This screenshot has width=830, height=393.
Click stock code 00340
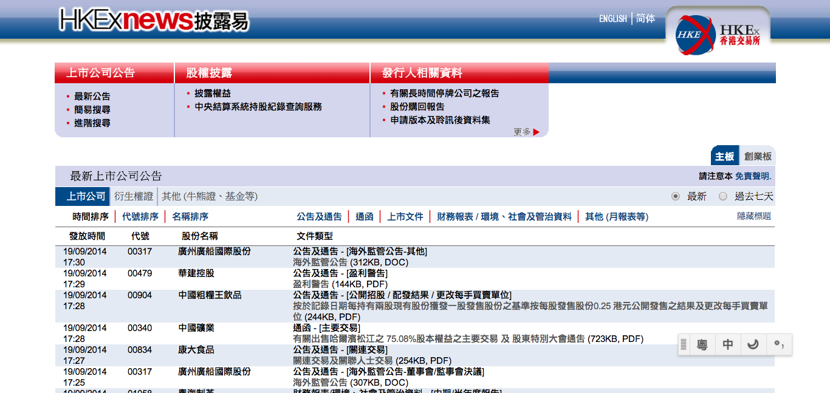coord(140,328)
